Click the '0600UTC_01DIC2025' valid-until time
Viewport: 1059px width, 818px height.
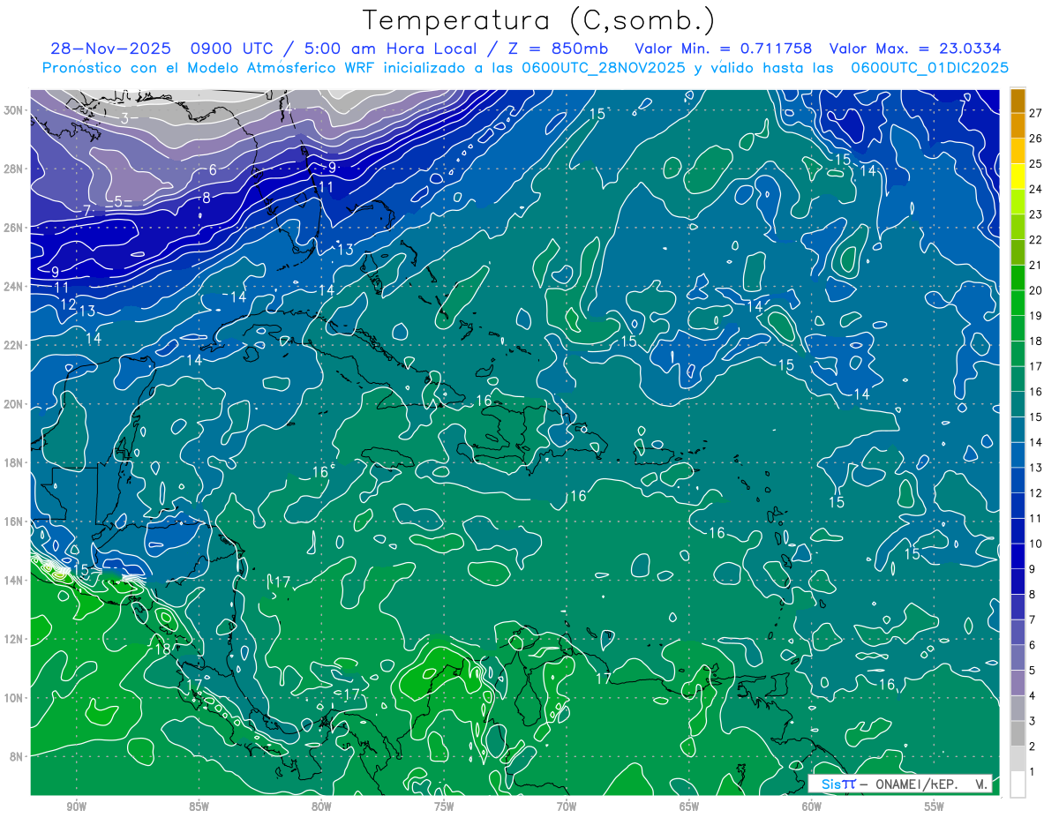pos(931,68)
